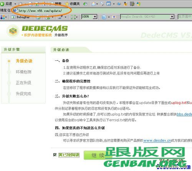Go to the home page icon

(x=44, y=4)
